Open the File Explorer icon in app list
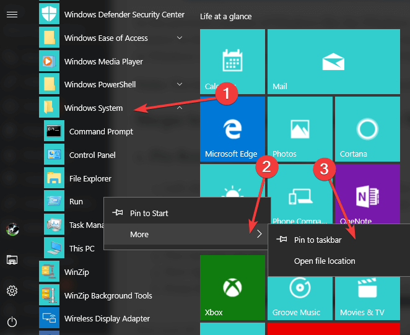Viewport: 410px width, 335px height. 54,178
